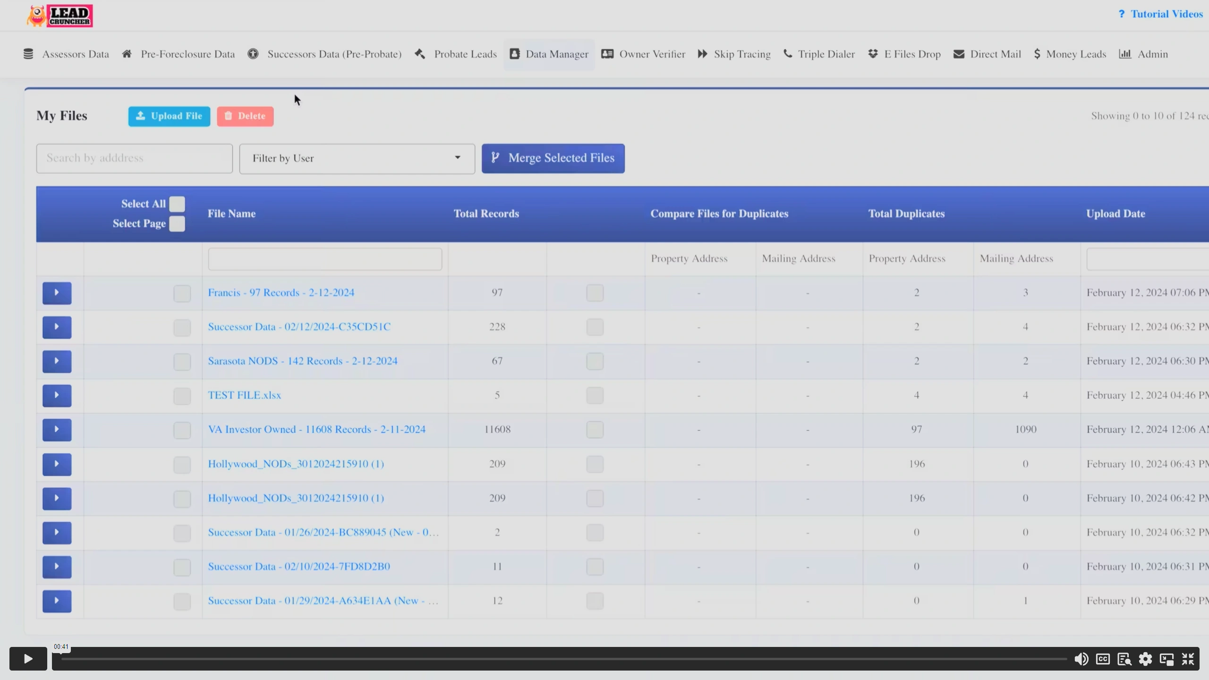Toggle closed captions with CC icon

[1103, 659]
